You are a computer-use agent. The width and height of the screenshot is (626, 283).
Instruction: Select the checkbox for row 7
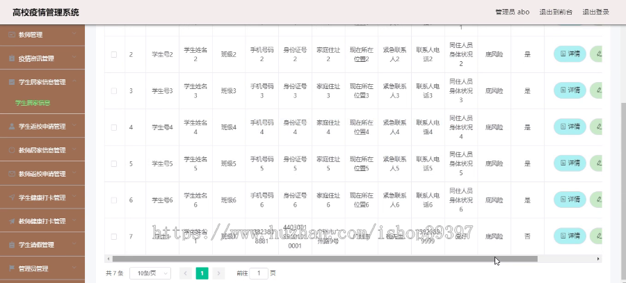pos(114,236)
